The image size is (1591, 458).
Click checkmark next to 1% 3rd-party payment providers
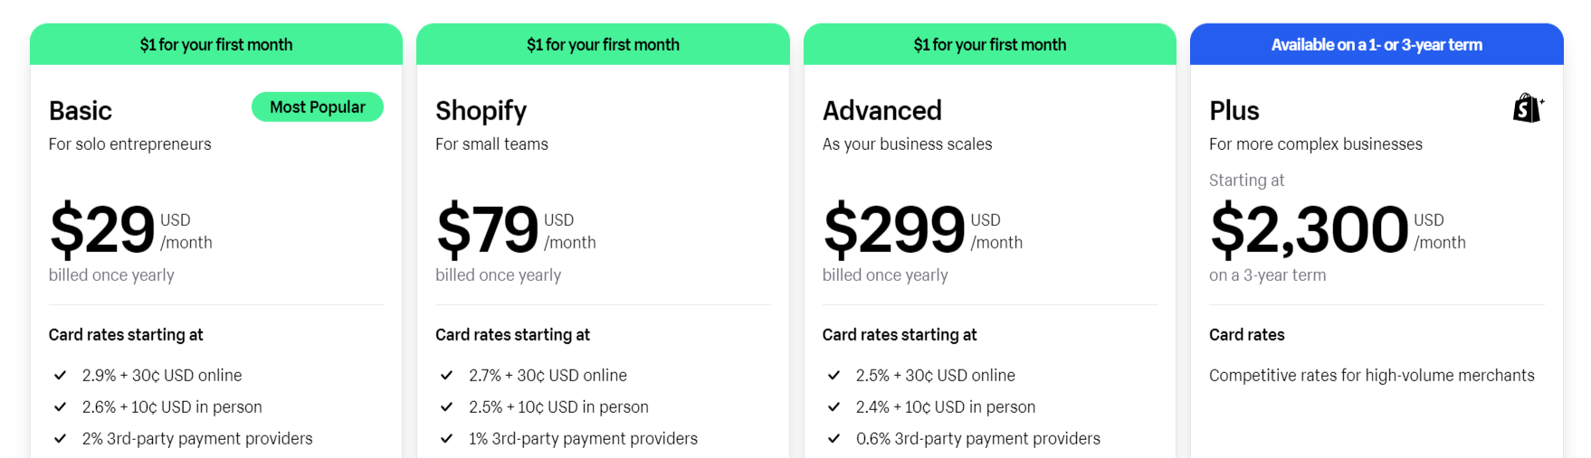click(446, 438)
